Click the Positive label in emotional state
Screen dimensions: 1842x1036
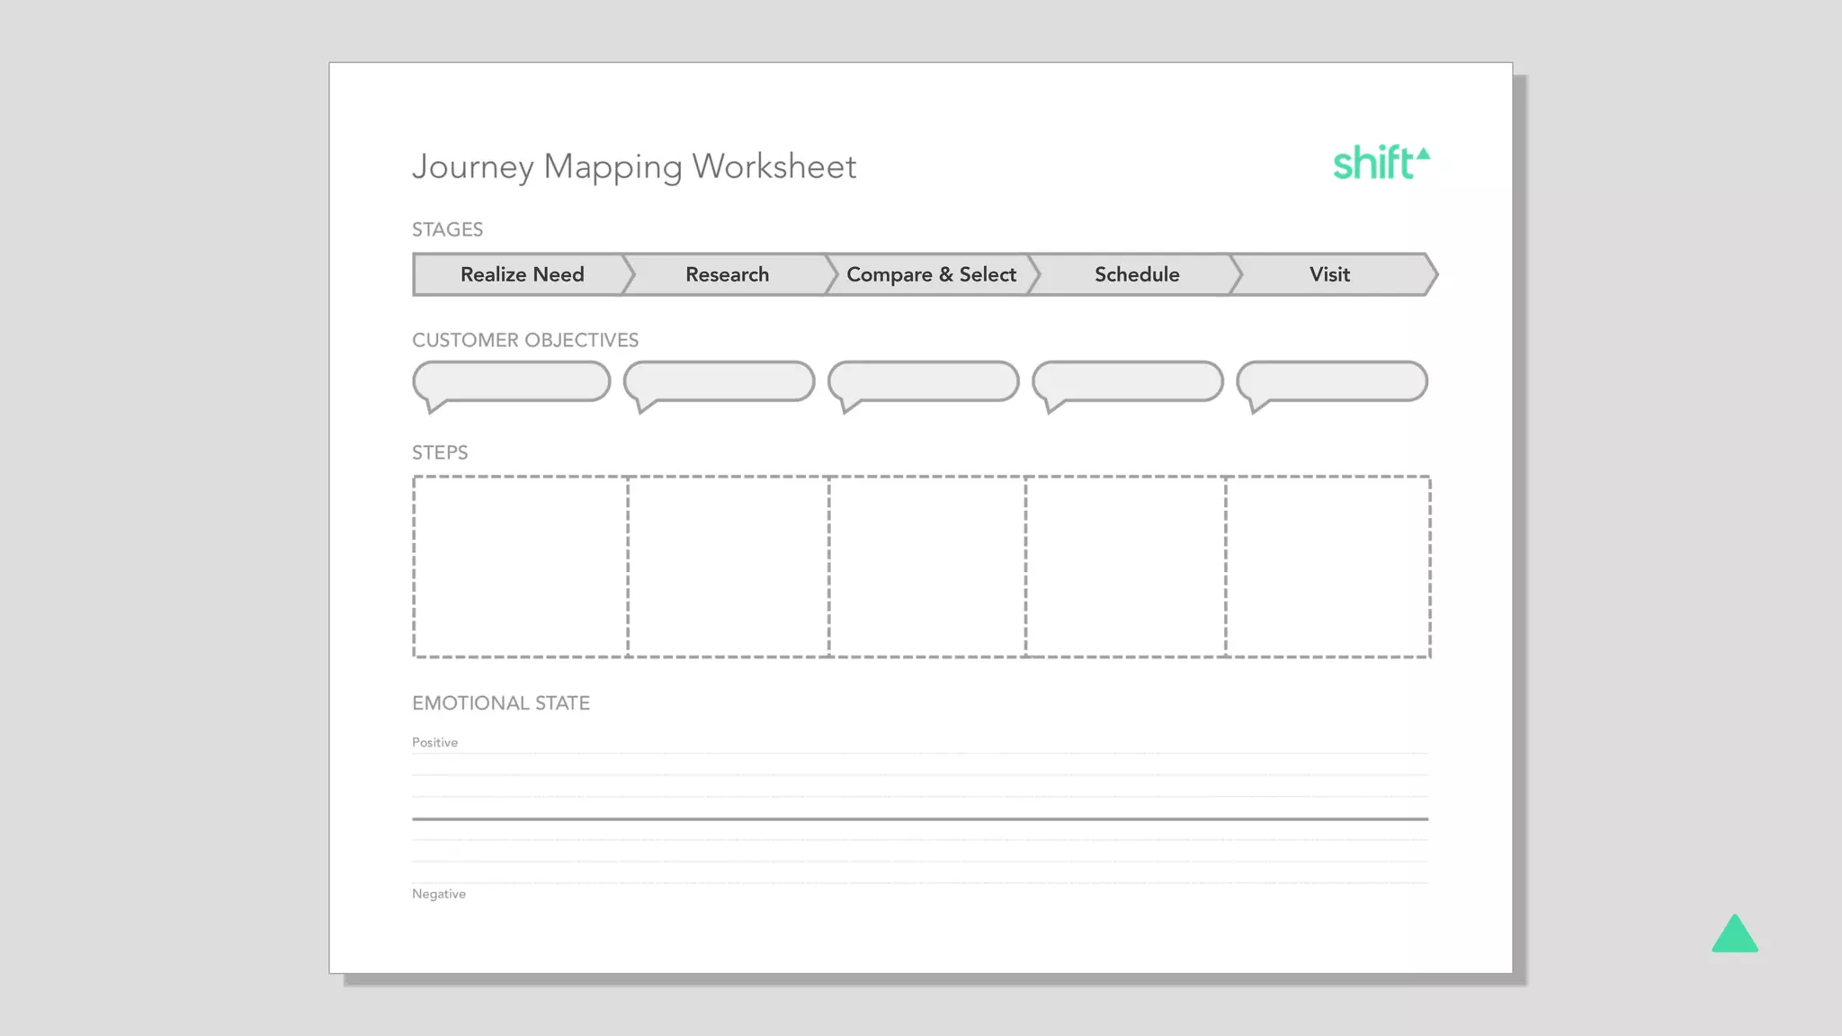point(434,743)
